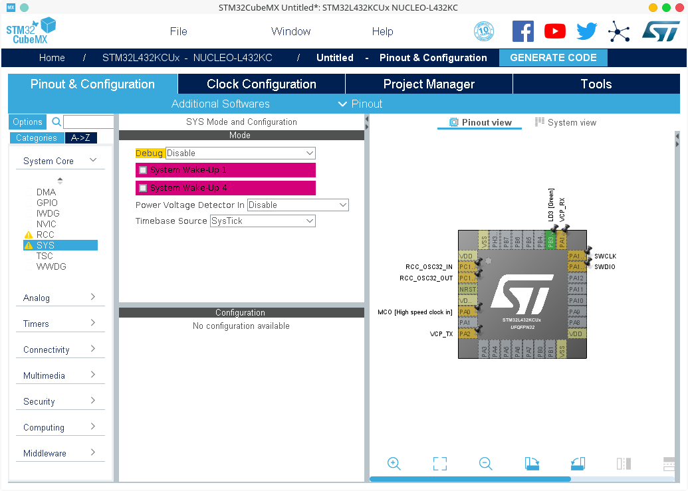Select DMA in System Core
This screenshot has height=491, width=688.
click(46, 192)
